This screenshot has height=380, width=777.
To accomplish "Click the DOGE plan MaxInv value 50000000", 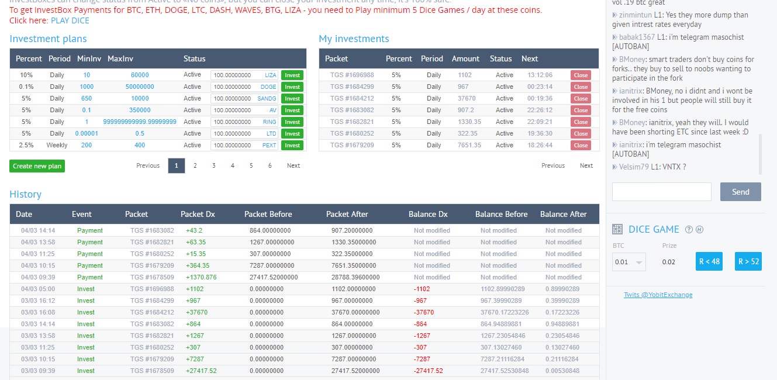I will 140,87.
